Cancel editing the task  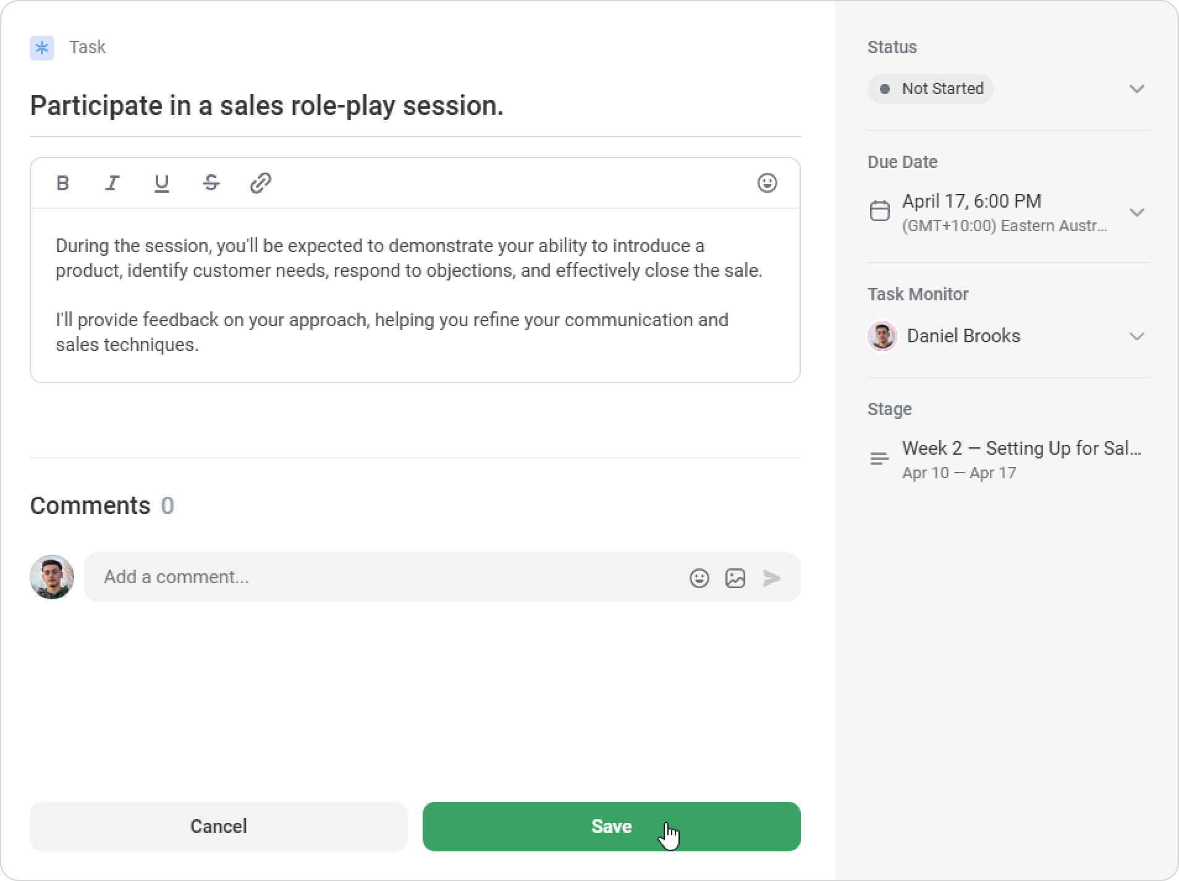218,827
